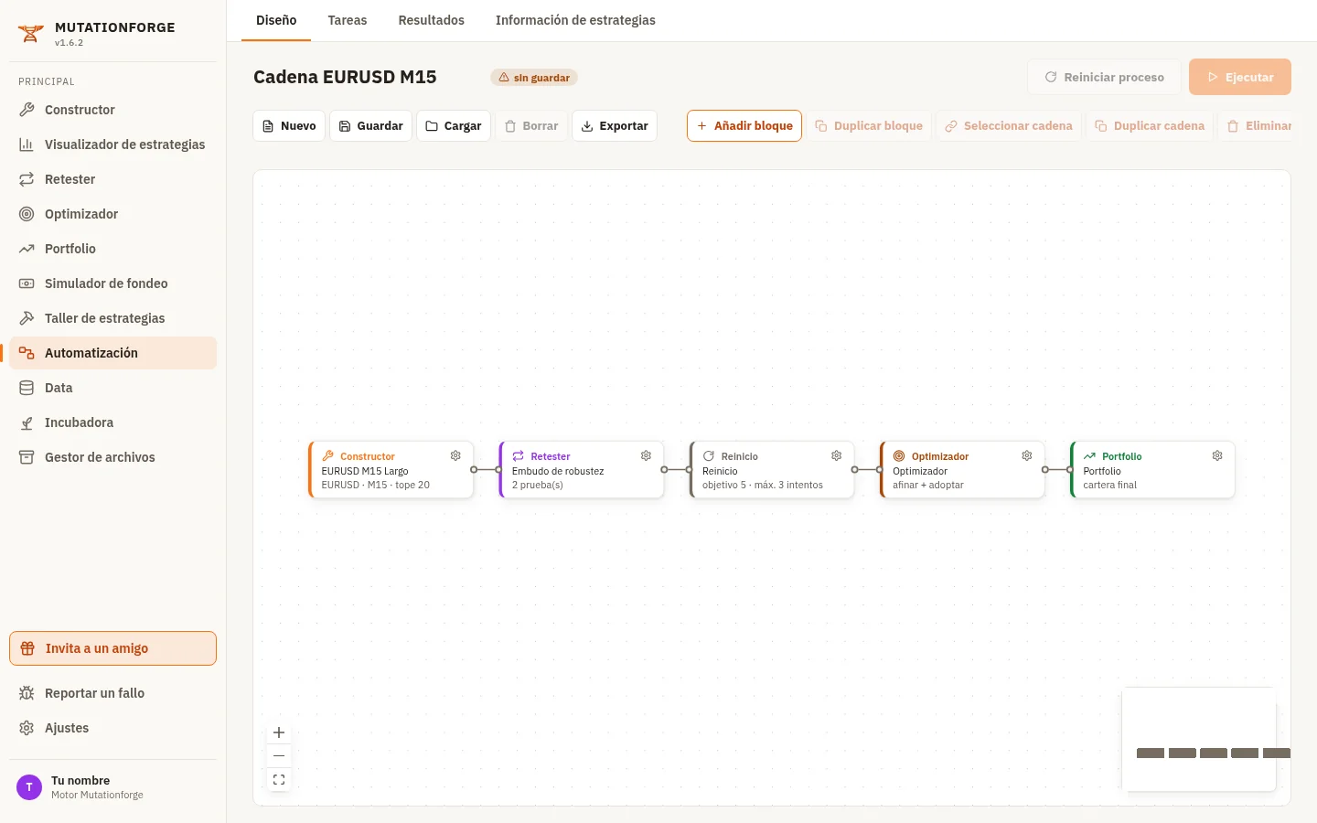Select the Diseño tab
The image size is (1317, 823).
click(276, 20)
